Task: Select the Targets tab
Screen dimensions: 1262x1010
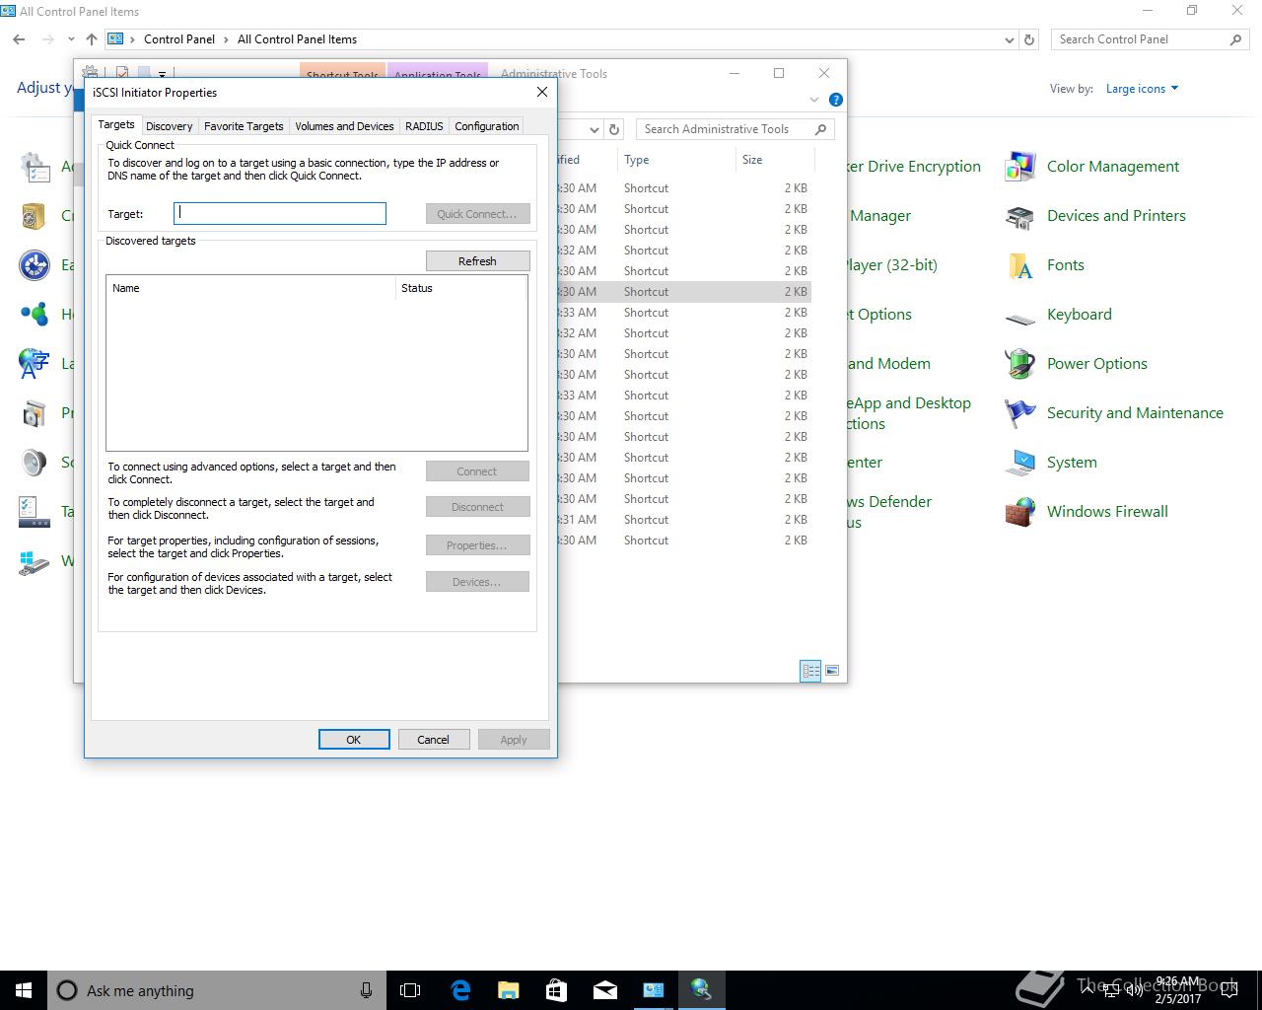Action: click(116, 124)
